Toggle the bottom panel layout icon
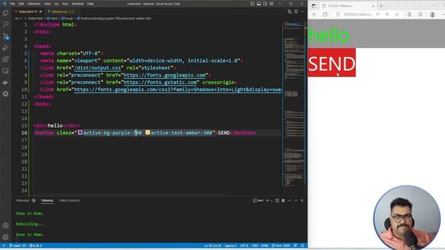Screen dimensions: 445x250 click(x=259, y=3)
